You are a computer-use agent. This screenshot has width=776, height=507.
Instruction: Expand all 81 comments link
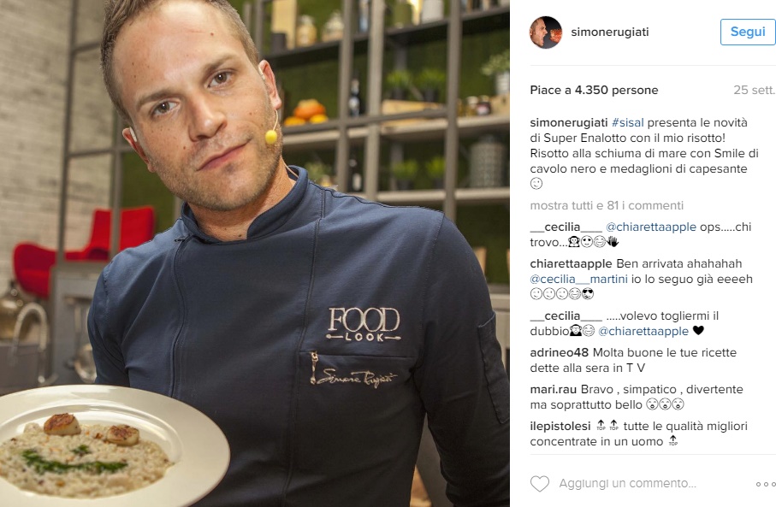pyautogui.click(x=607, y=205)
